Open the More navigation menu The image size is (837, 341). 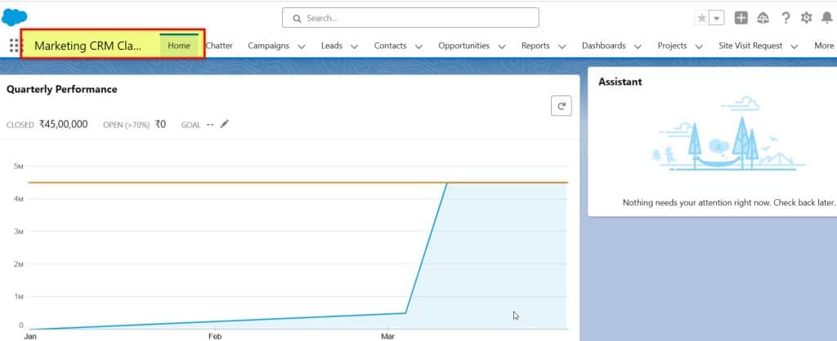[x=824, y=46]
